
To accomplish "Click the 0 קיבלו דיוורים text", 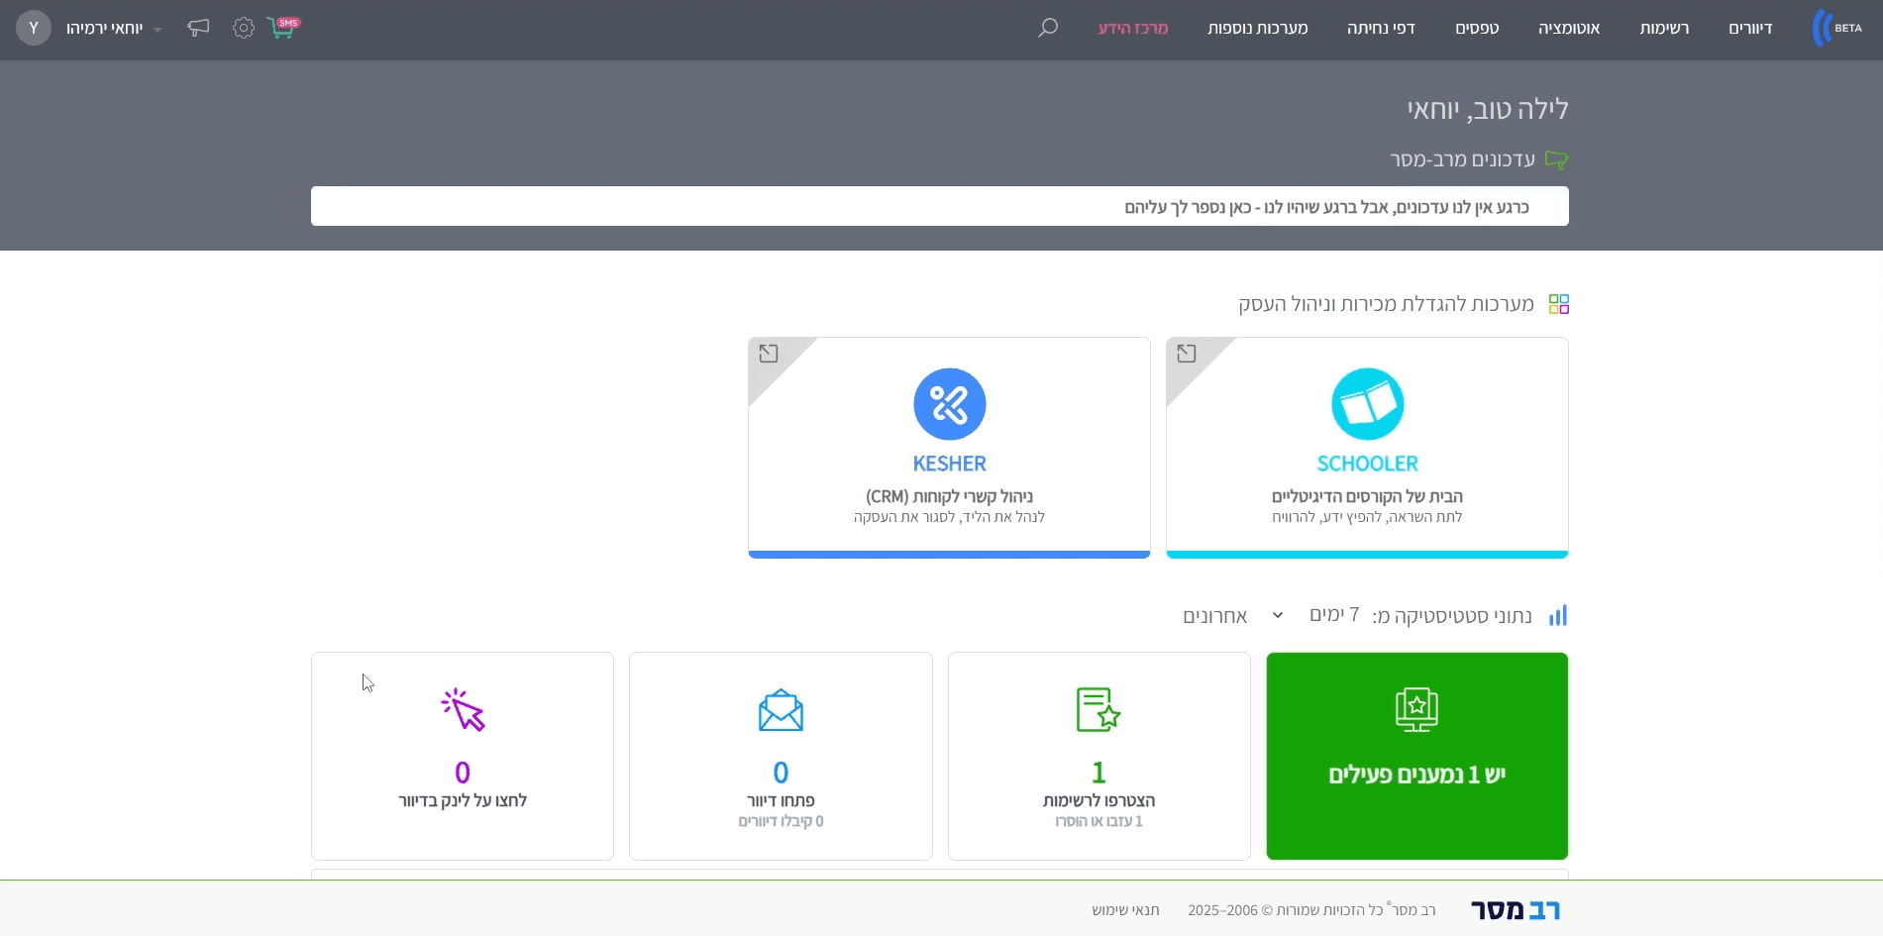I will [781, 821].
